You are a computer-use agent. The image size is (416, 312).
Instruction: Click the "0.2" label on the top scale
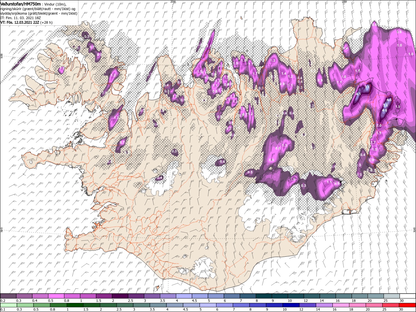[x=3, y=301]
